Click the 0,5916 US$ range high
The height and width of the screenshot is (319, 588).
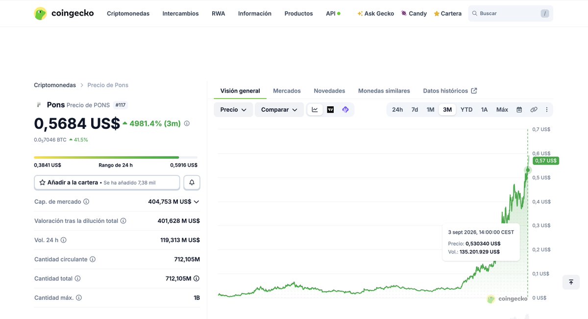click(x=184, y=165)
